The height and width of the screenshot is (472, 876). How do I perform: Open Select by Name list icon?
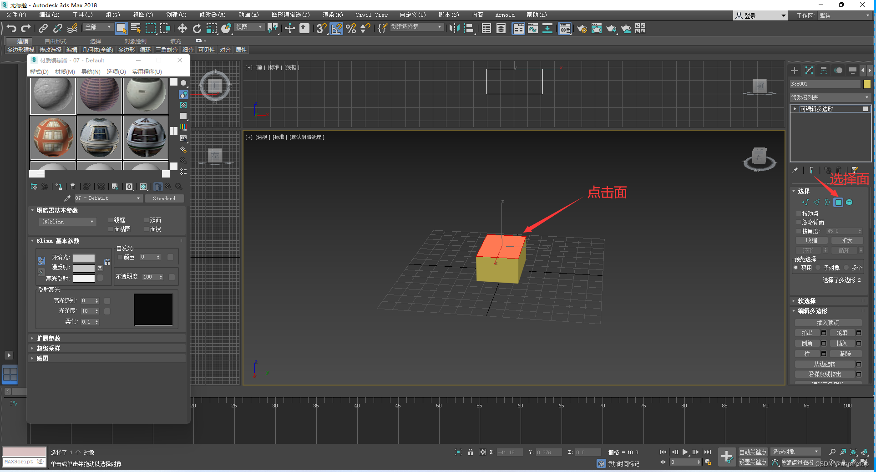(136, 29)
